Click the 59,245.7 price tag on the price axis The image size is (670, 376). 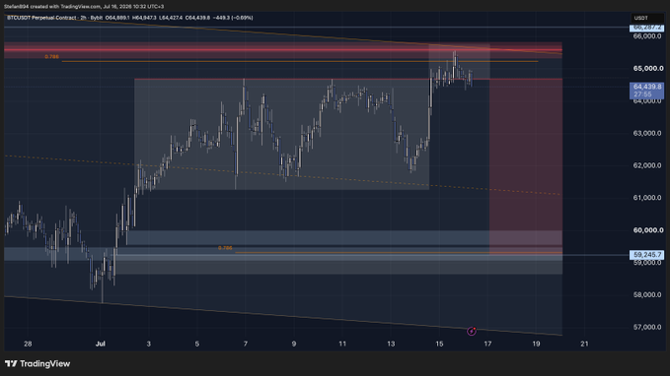(647, 255)
